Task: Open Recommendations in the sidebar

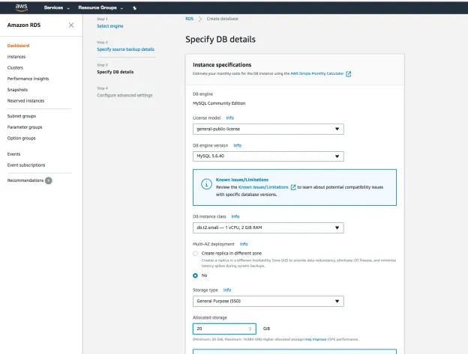Action: tap(25, 180)
